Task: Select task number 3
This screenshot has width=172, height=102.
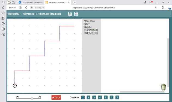Action: click(x=94, y=97)
